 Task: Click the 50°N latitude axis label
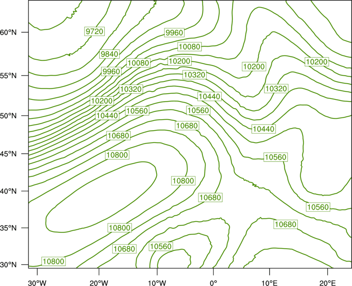tap(8, 116)
